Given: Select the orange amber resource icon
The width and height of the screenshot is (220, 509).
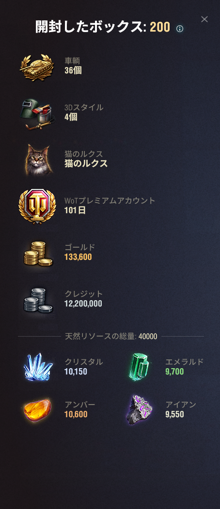Looking at the screenshot, I should tap(38, 410).
